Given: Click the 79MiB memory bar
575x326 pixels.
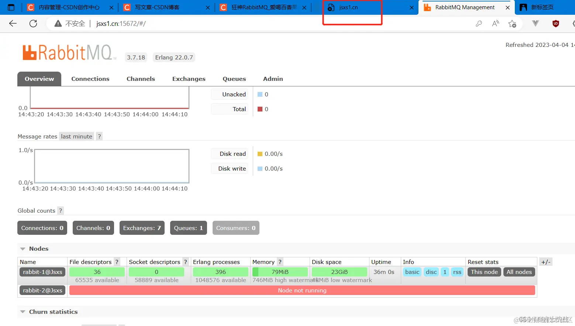Looking at the screenshot, I should point(280,272).
